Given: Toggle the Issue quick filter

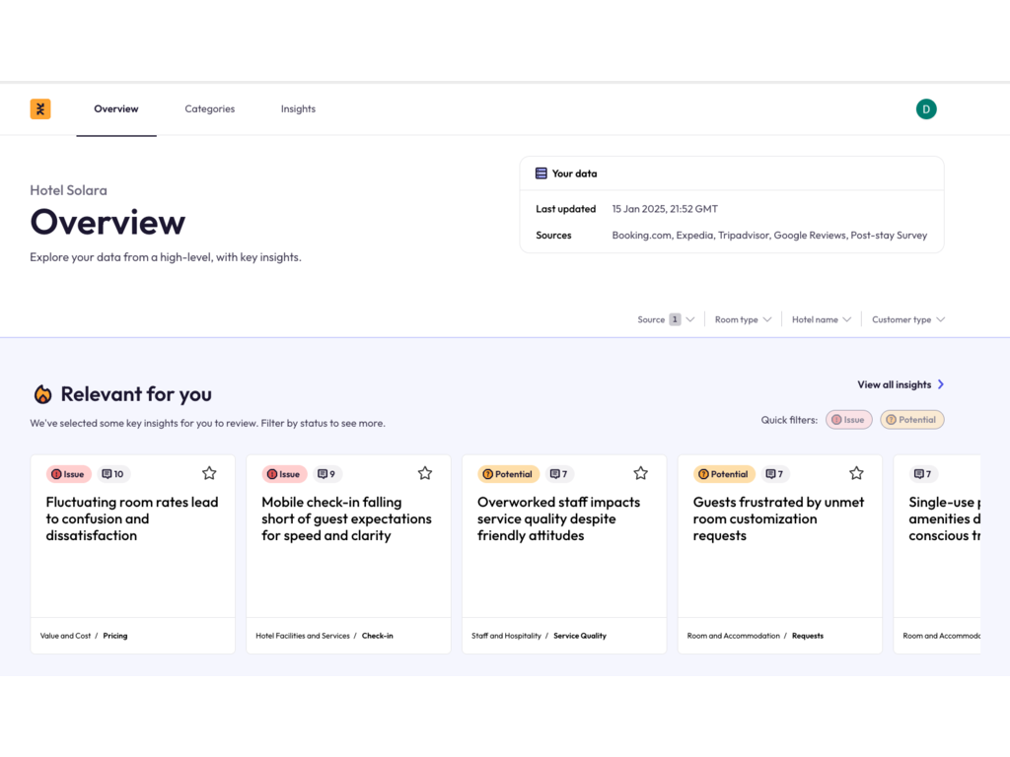Looking at the screenshot, I should click(x=848, y=420).
